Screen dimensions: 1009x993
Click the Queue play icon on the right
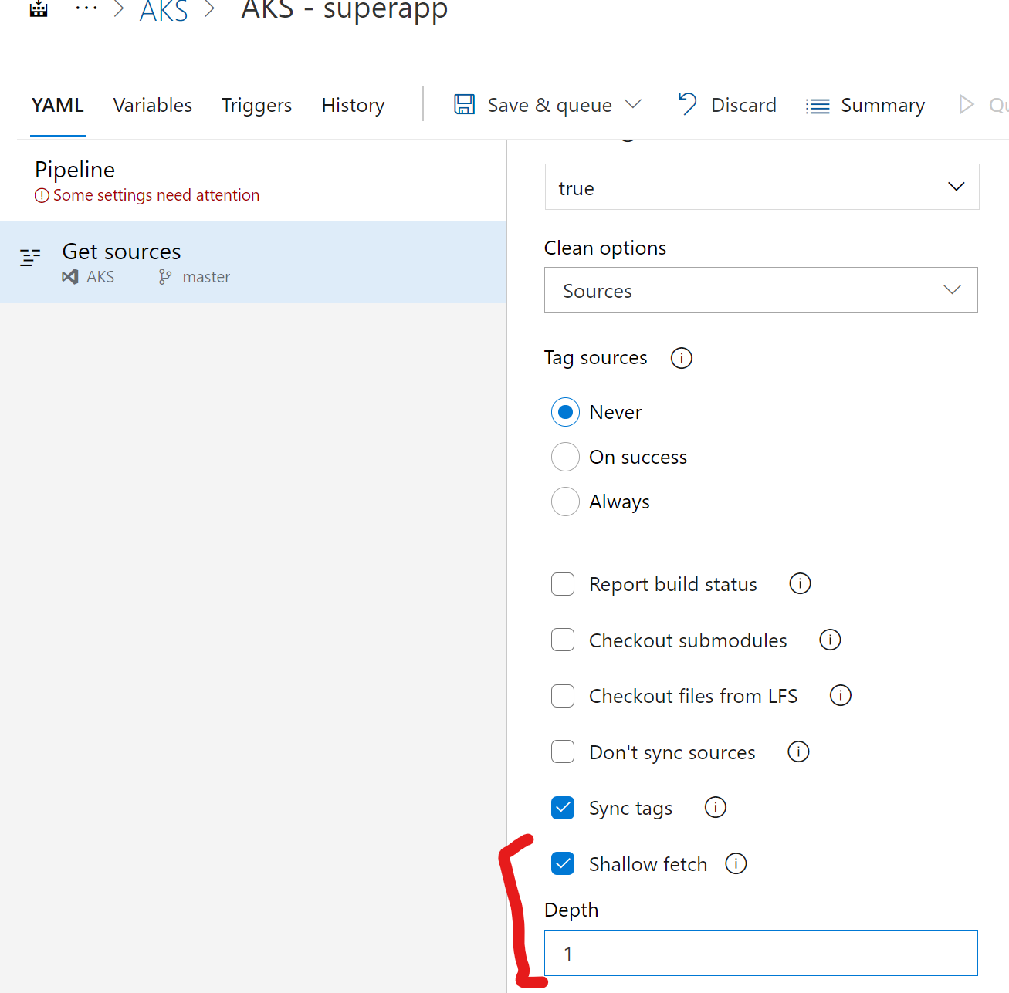966,104
